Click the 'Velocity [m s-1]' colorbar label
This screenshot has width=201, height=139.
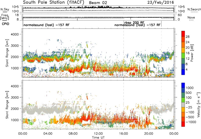(198, 105)
